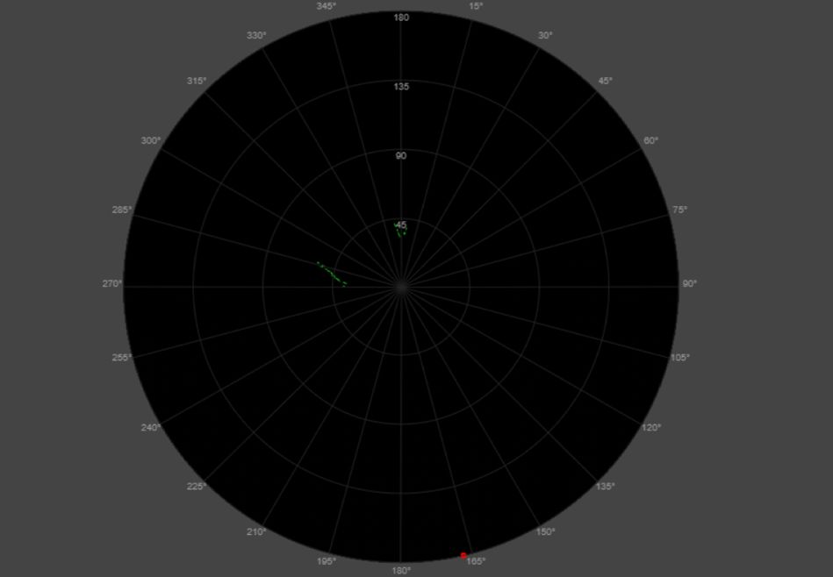Click the red marker near 165° bearing
Viewport: 833px width, 577px height.
tap(463, 555)
